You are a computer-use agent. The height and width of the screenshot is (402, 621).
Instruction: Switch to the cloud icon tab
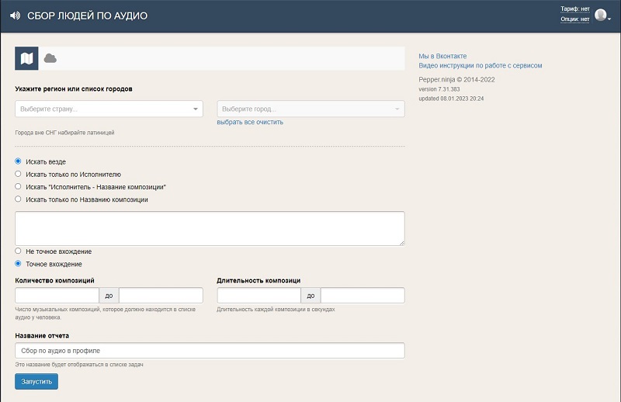point(50,58)
